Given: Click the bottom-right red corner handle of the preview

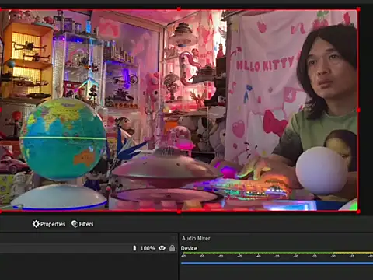Looking at the screenshot, I should [358, 212].
